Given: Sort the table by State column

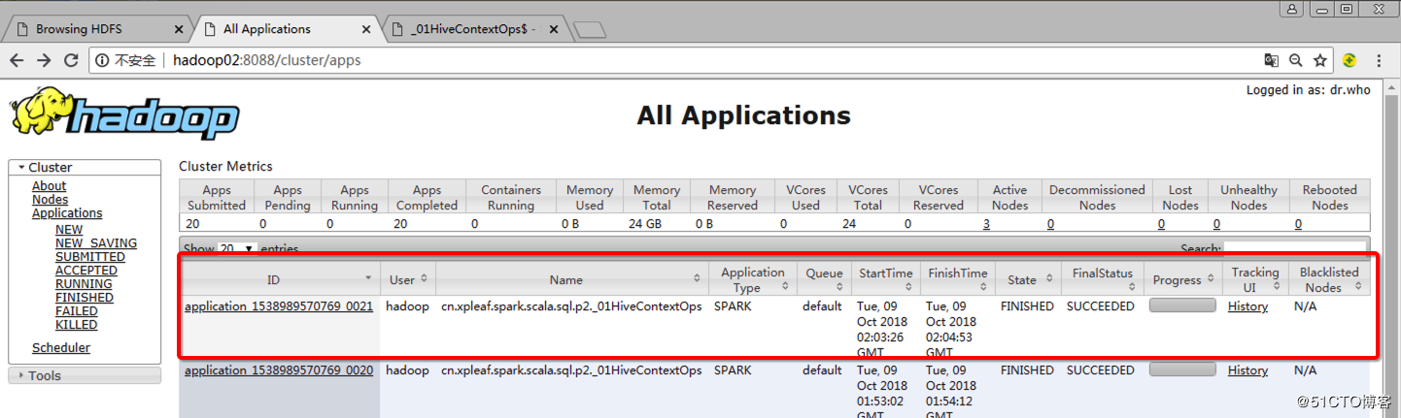Looking at the screenshot, I should [1027, 279].
